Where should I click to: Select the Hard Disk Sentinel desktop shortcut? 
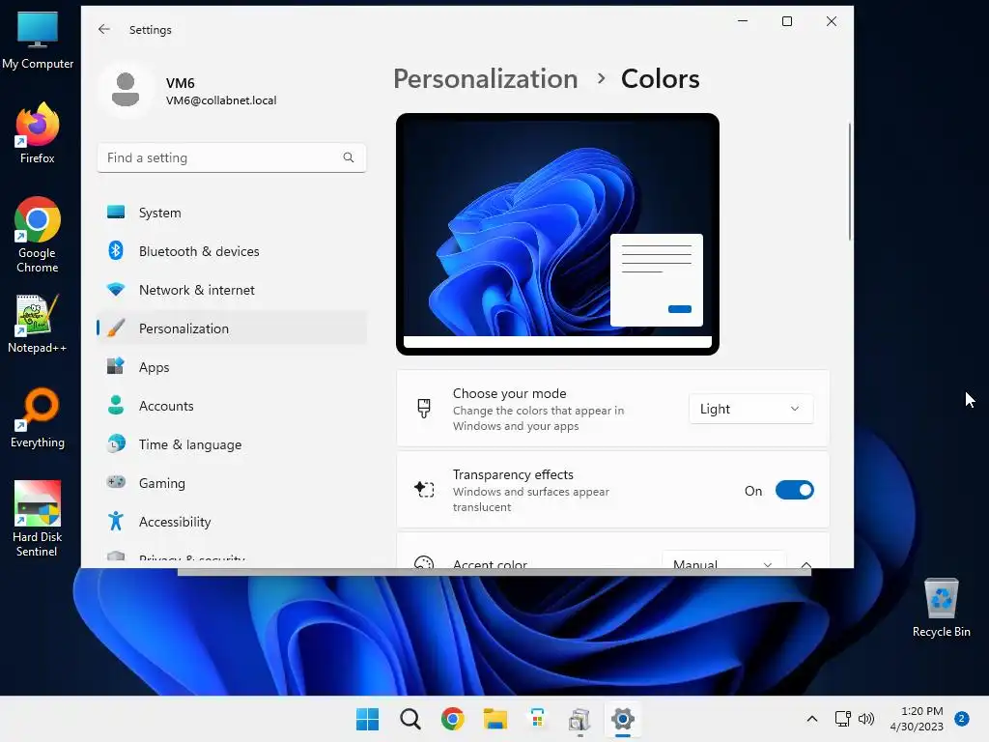[x=38, y=519]
